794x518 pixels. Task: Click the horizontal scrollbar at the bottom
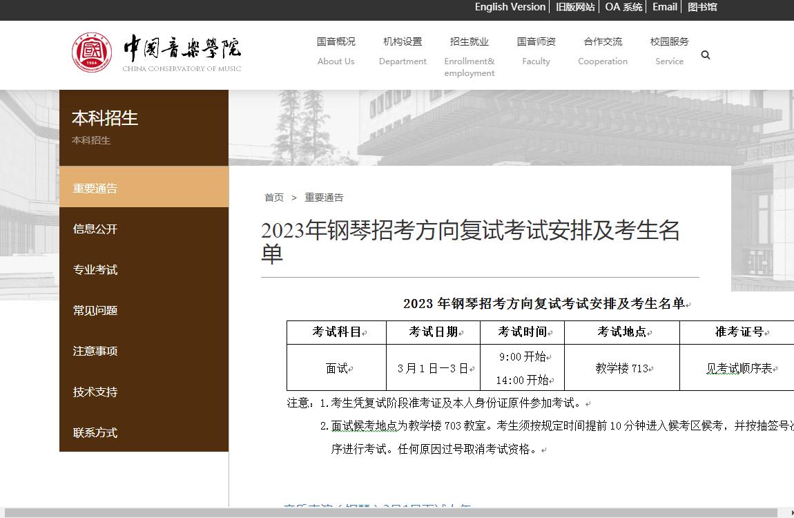tap(390, 513)
